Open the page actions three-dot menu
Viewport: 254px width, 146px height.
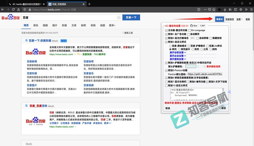point(205,10)
